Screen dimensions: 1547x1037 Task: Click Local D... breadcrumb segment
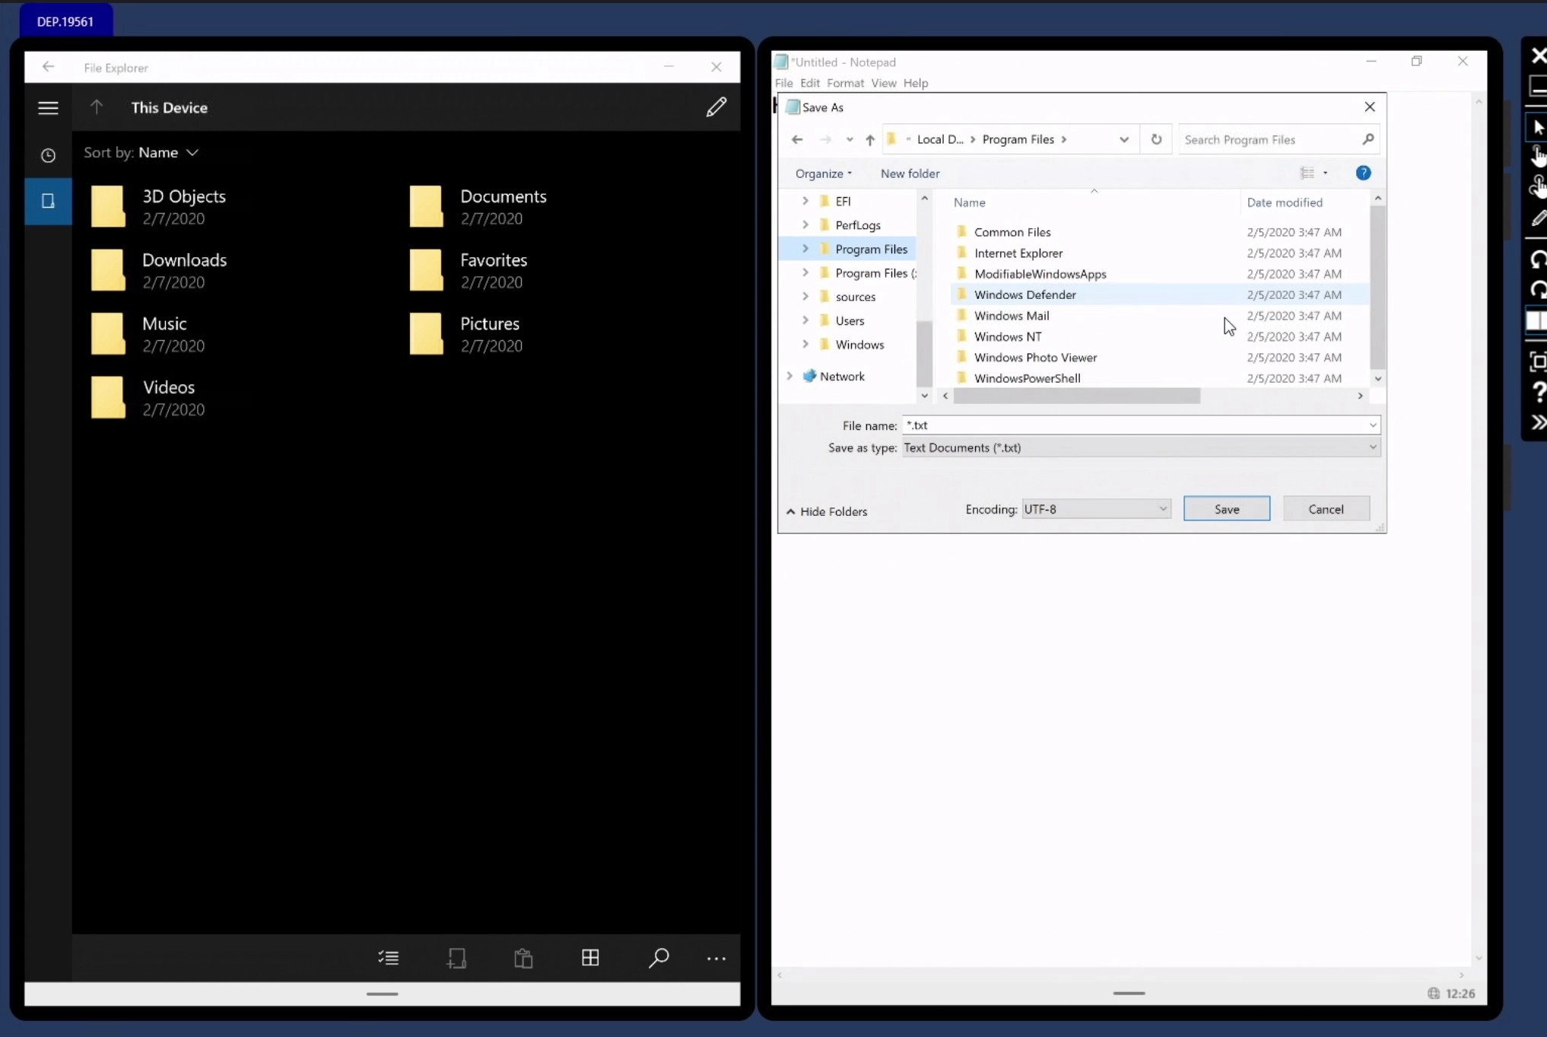(940, 139)
